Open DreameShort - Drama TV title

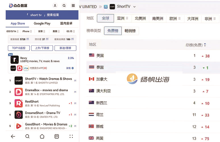coord(43,113)
